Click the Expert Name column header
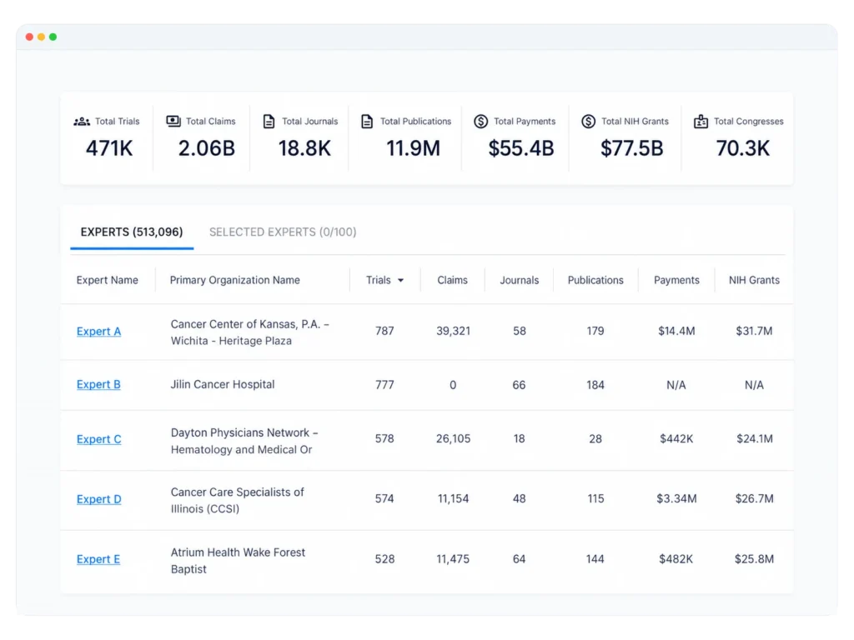This screenshot has height=640, width=854. point(108,280)
